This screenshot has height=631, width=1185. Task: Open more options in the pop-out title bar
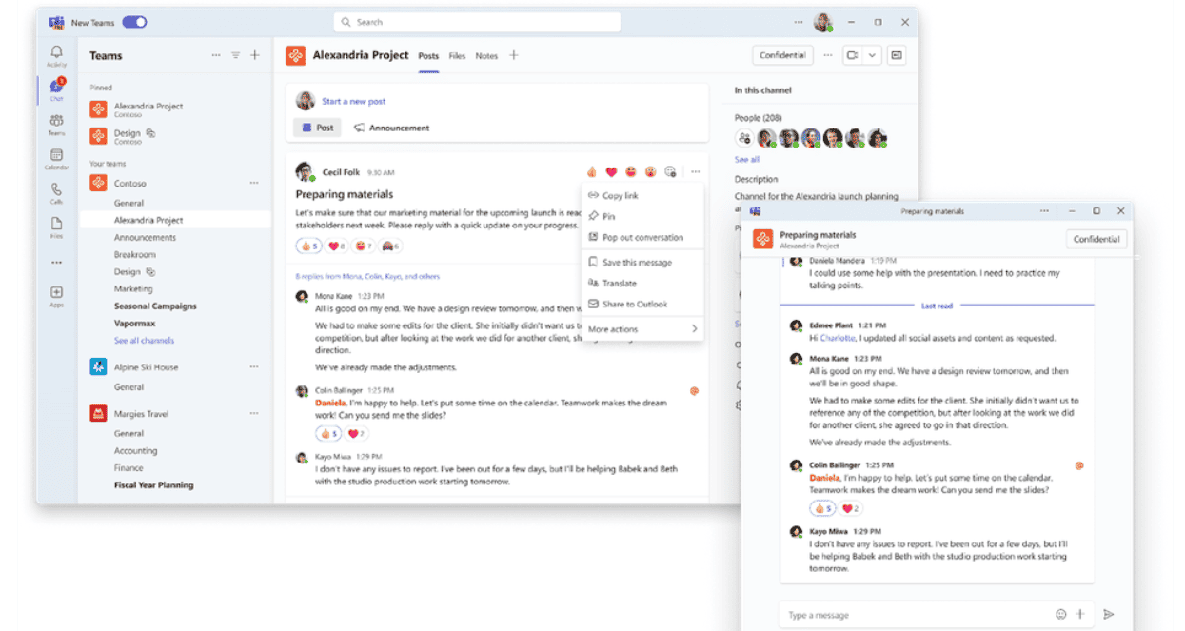pyautogui.click(x=1045, y=211)
